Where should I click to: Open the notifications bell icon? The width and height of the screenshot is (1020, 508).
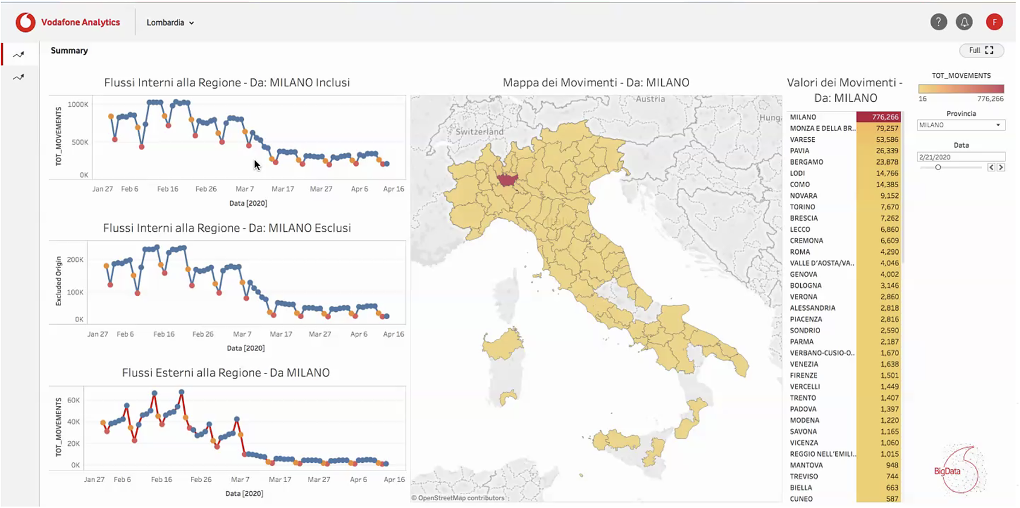pos(964,22)
